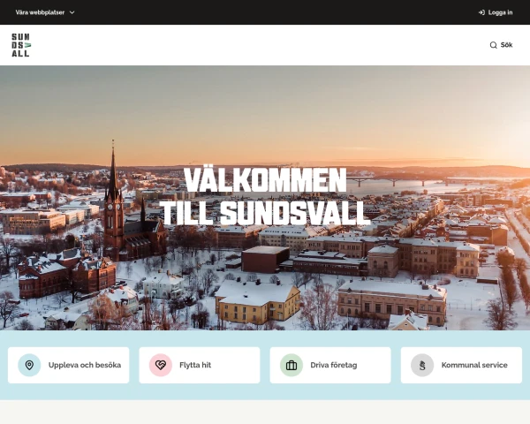The height and width of the screenshot is (424, 530).
Task: Click the login arrow icon
Action: pos(481,12)
